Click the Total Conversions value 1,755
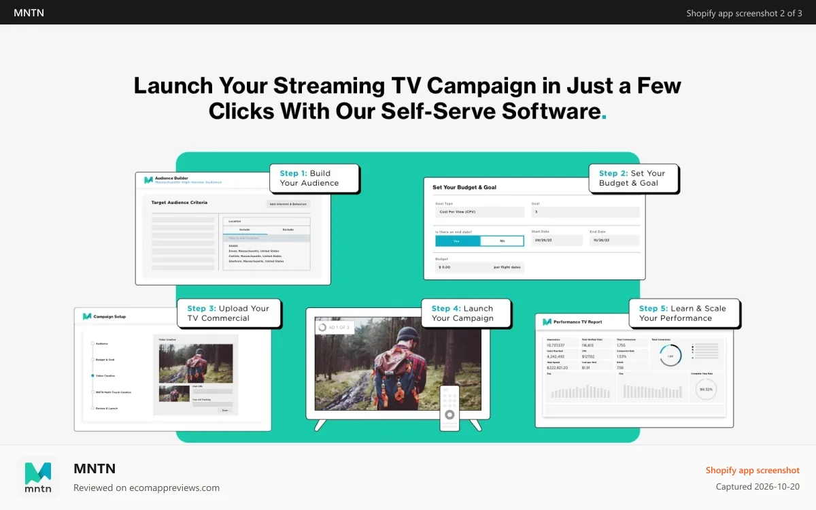 pos(621,345)
